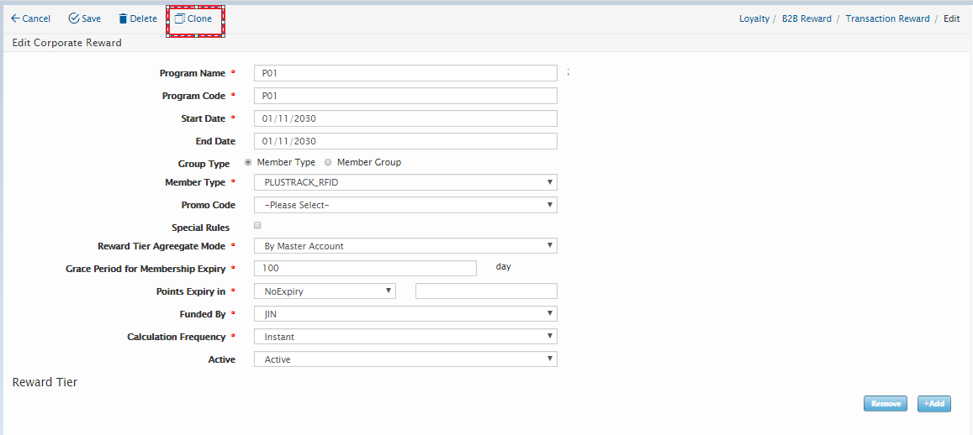The height and width of the screenshot is (435, 973).
Task: Expand the Promo Code dropdown
Action: tap(405, 205)
